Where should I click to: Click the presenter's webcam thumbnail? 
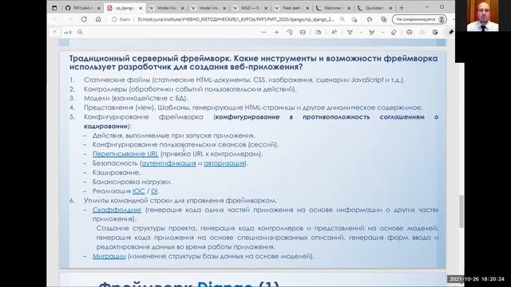(482, 16)
